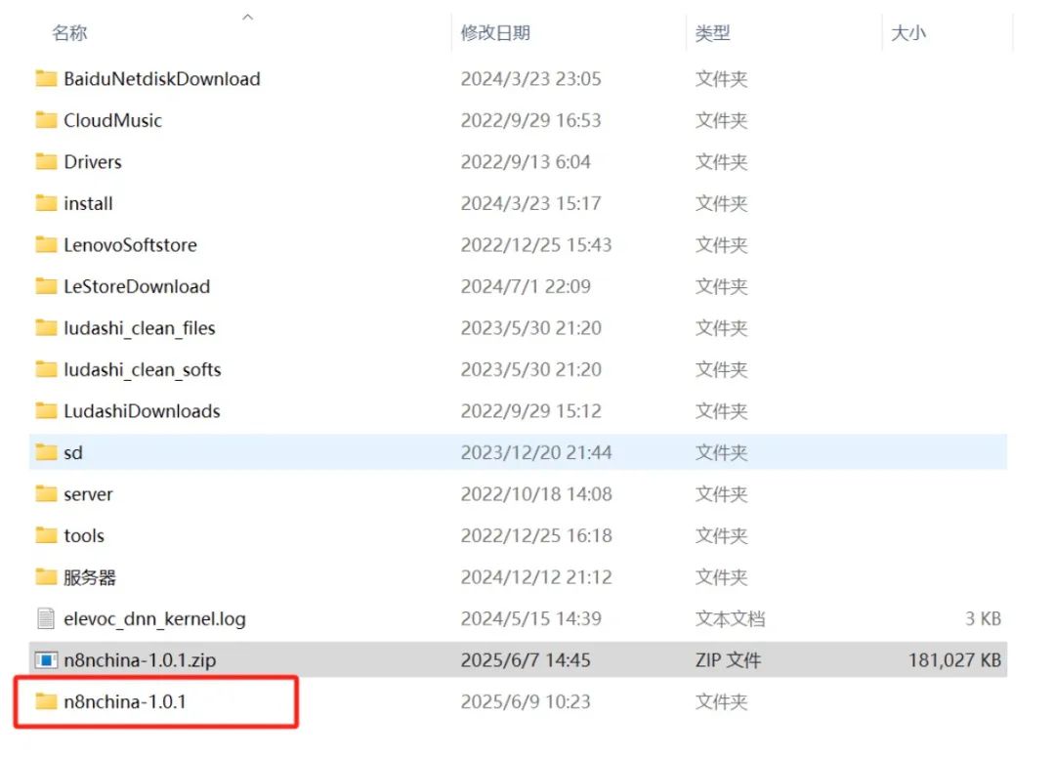Click the n8nchina-1.0.1.zip archive icon
1055x760 pixels.
click(x=46, y=660)
